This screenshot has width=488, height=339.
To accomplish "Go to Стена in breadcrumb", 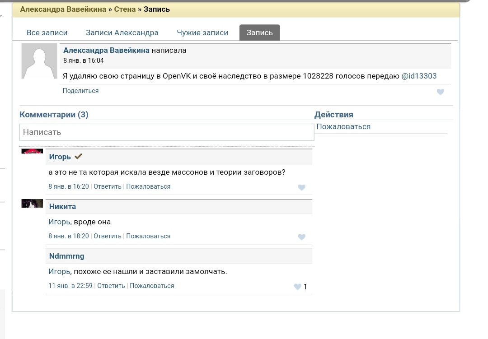I will 125,9.
